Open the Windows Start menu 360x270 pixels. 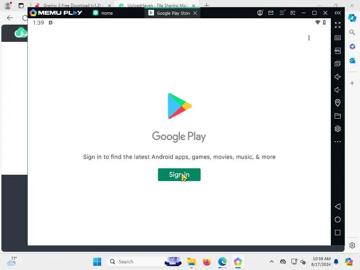(x=97, y=262)
